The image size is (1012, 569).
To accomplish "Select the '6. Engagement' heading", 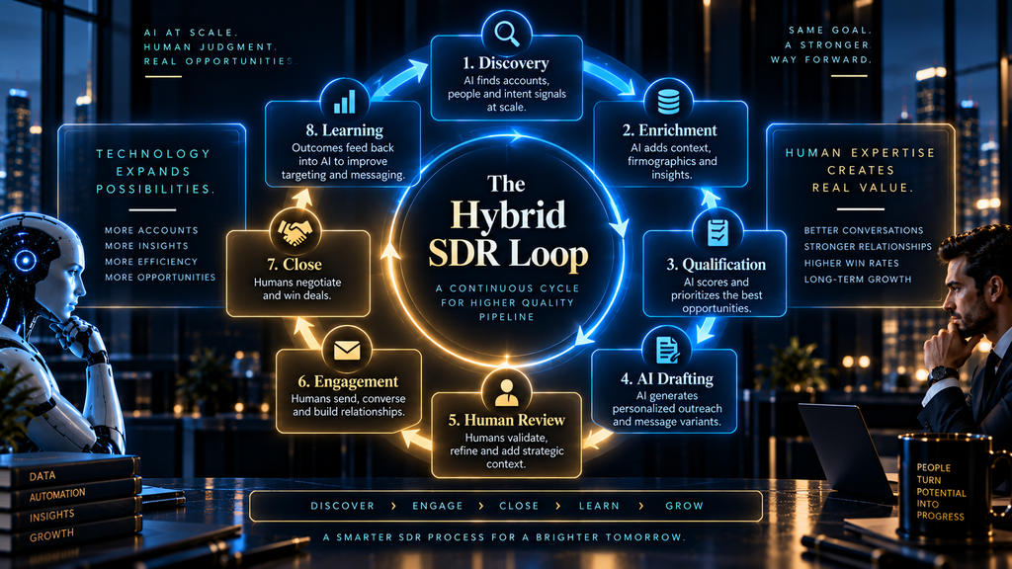I will pos(348,382).
